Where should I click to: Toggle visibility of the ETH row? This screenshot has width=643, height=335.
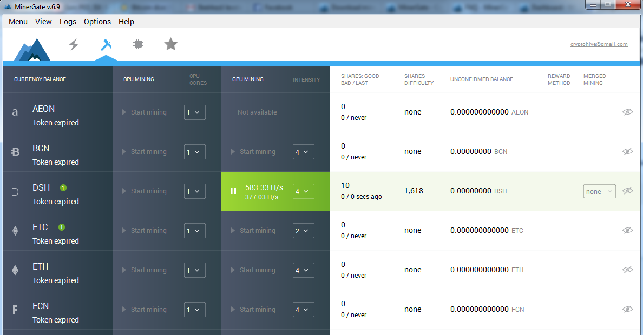(627, 270)
